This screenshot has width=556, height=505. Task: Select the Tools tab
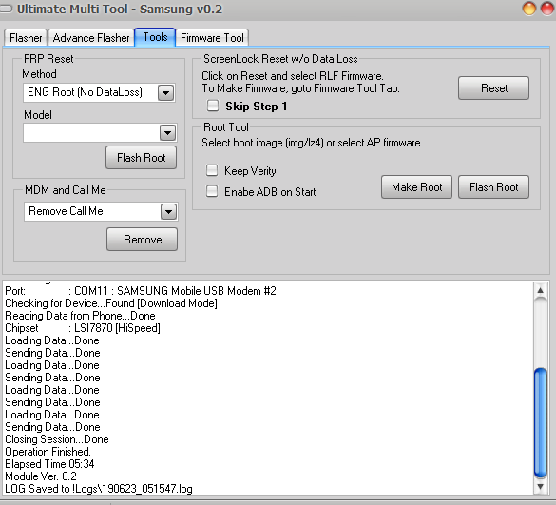pyautogui.click(x=155, y=37)
